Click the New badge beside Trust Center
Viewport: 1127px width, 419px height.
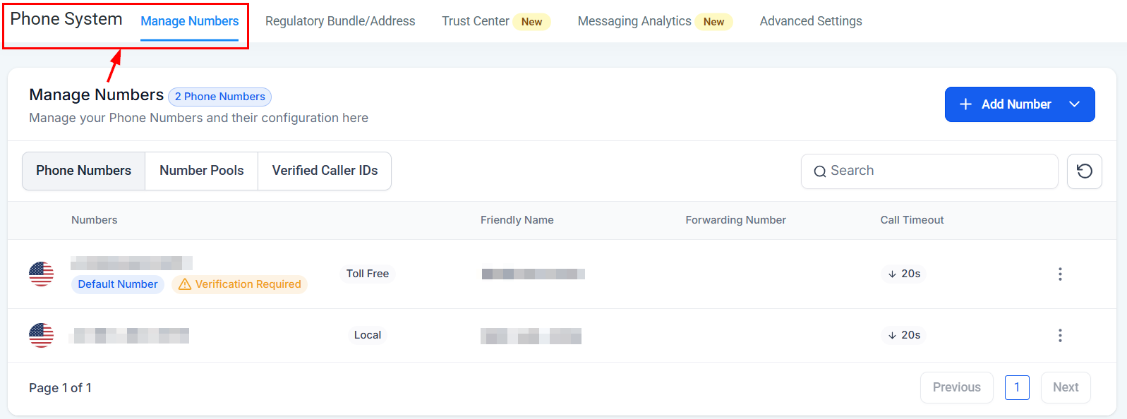[x=531, y=22]
